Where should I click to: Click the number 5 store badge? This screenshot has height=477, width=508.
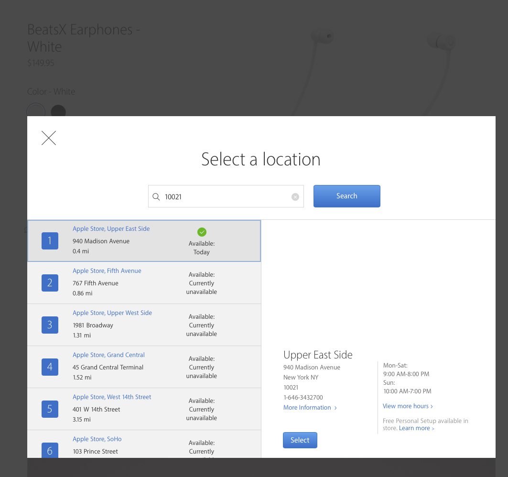coord(50,409)
